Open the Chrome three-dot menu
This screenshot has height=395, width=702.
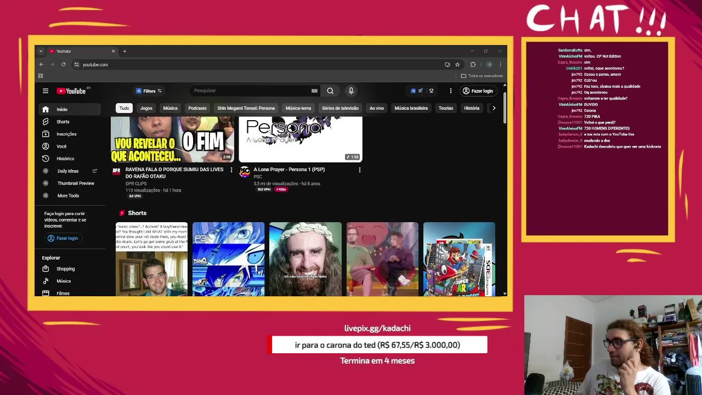point(500,65)
